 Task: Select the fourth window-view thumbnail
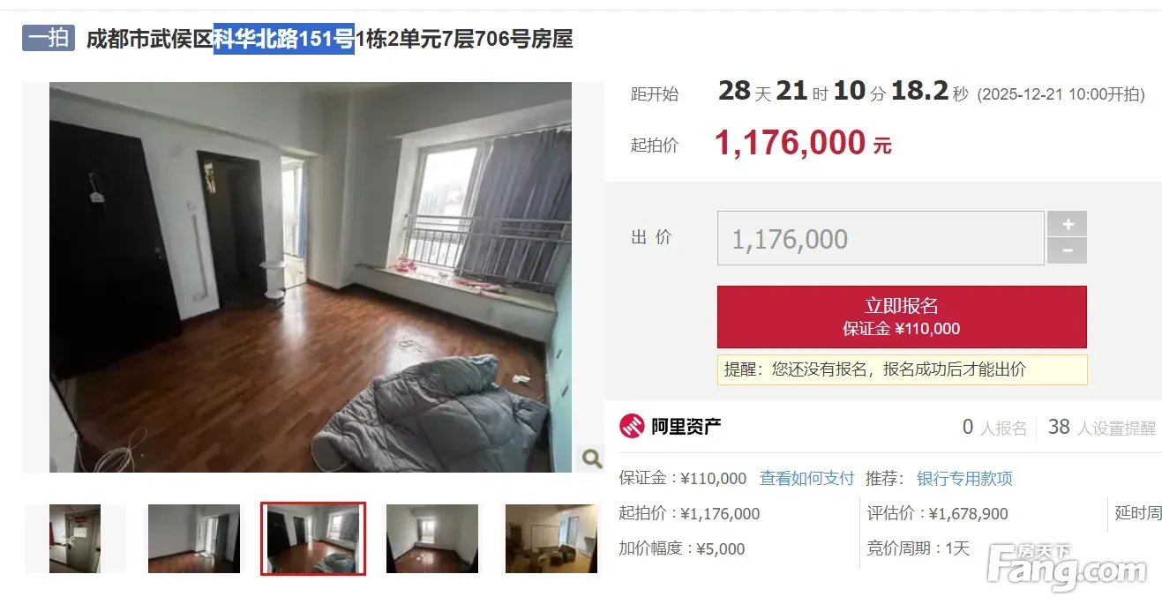click(x=432, y=539)
